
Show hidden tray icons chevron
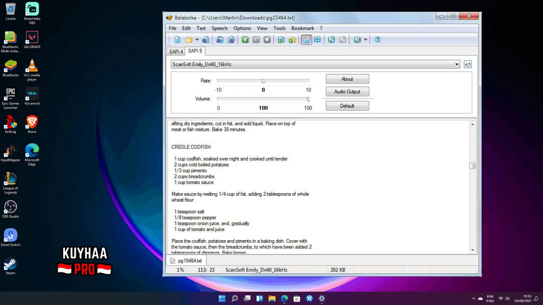pos(473,299)
